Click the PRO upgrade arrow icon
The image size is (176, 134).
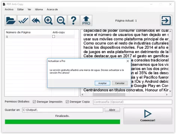[86, 20]
